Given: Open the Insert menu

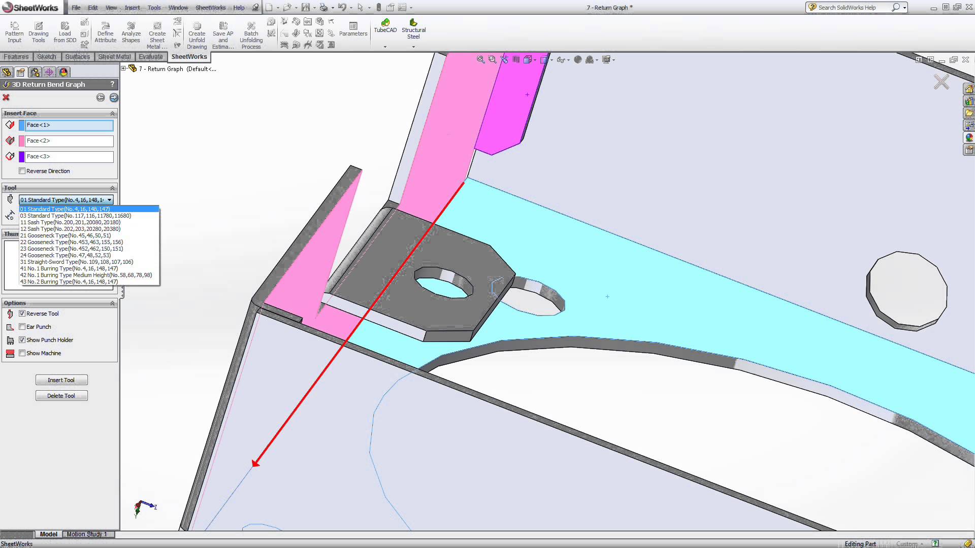Looking at the screenshot, I should pyautogui.click(x=132, y=8).
